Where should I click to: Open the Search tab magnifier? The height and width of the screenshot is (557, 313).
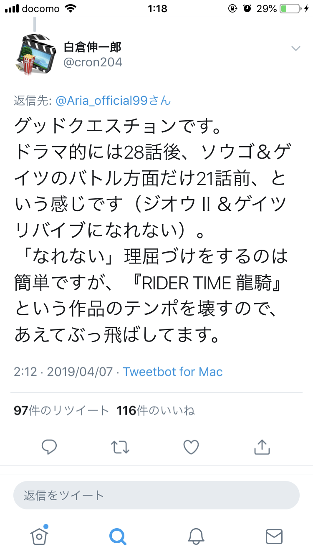117,536
